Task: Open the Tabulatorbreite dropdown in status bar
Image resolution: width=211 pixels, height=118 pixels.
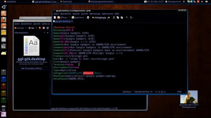Action: pos(144,92)
